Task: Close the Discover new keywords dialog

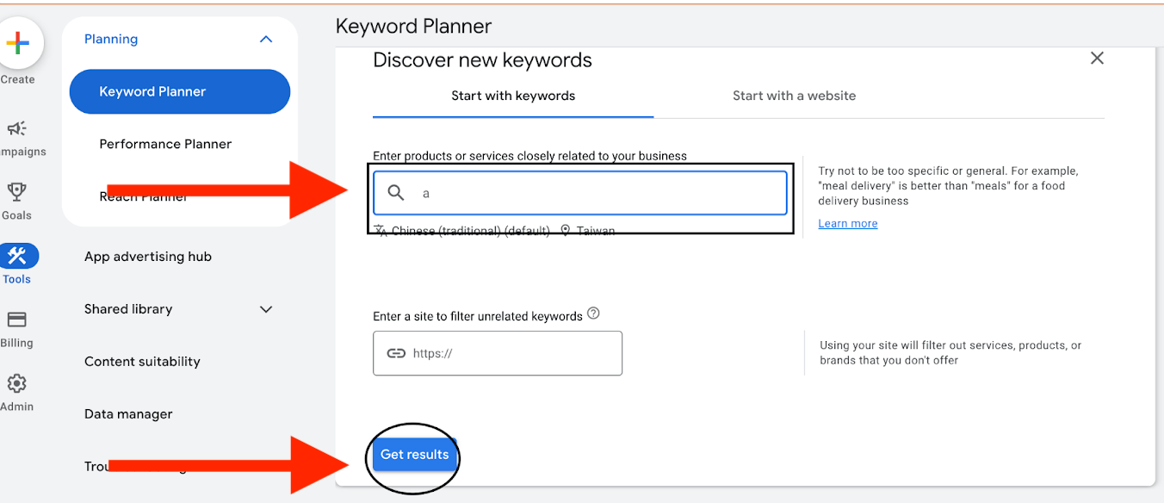Action: (x=1097, y=59)
